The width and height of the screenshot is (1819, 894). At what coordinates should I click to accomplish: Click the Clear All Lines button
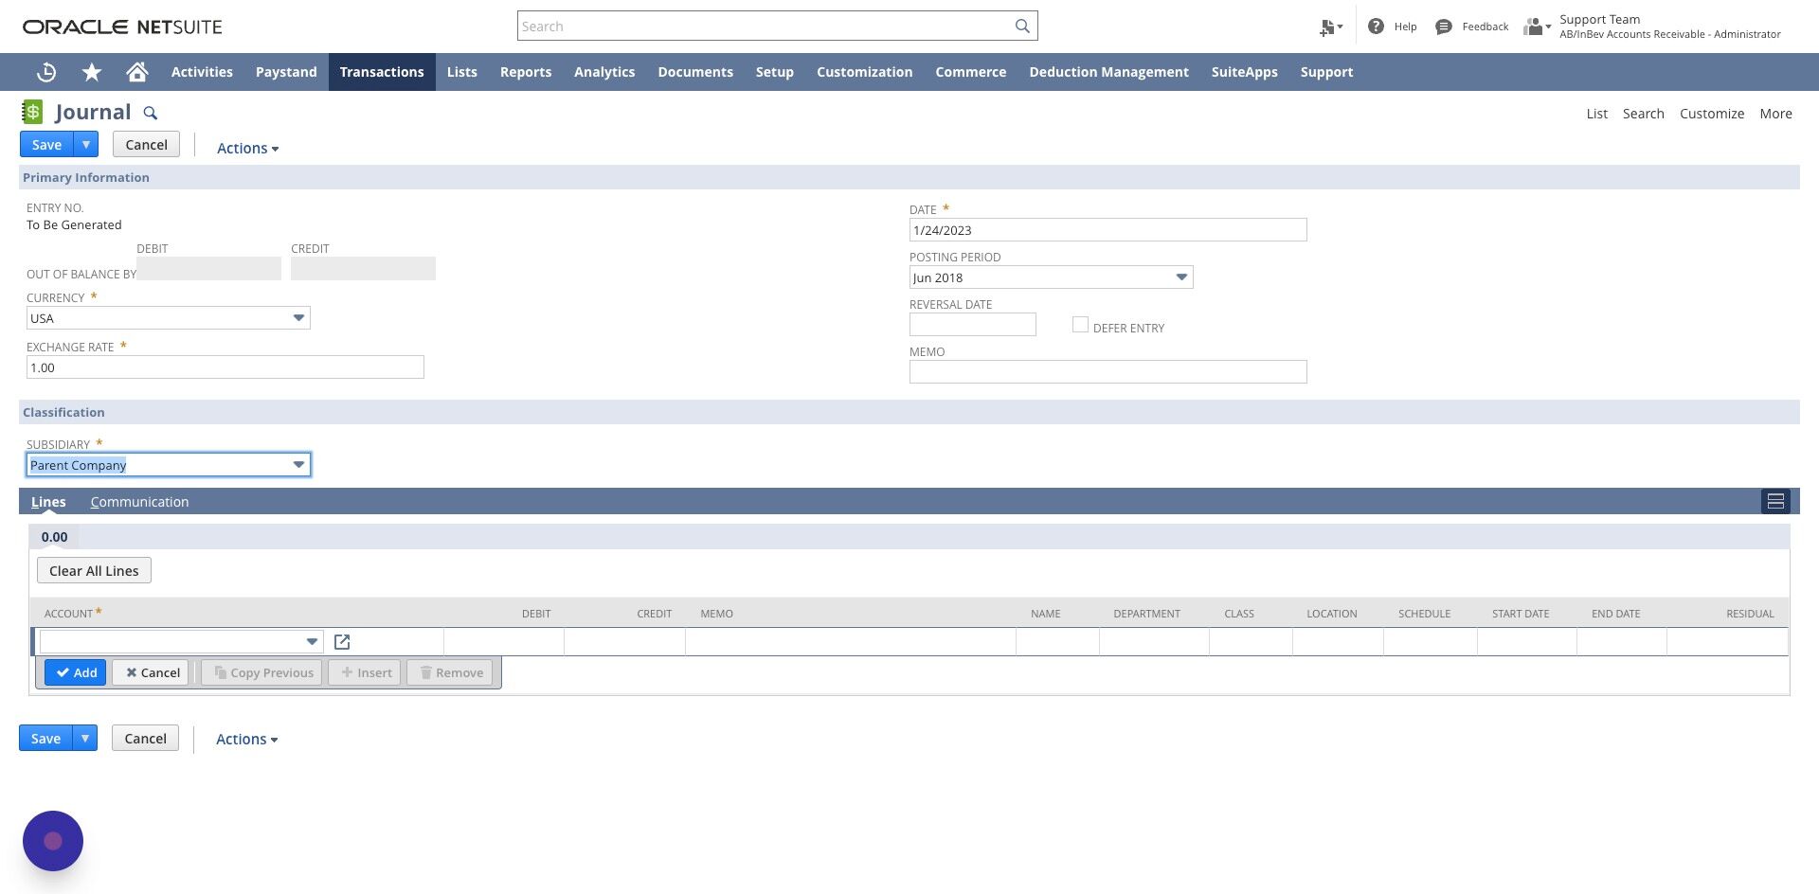[94, 571]
